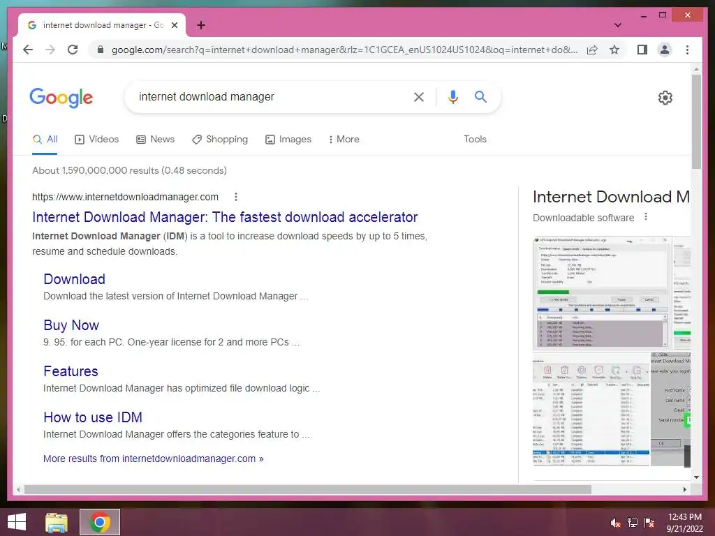The image size is (715, 536).
Task: Click the Chrome taskbar button
Action: [x=100, y=522]
